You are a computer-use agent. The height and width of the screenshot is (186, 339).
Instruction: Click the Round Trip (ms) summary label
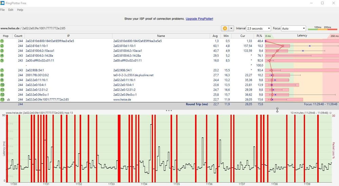click(197, 104)
